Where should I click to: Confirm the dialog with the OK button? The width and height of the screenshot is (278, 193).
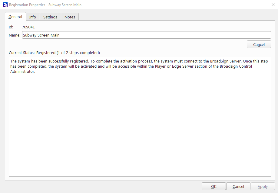coord(214,186)
